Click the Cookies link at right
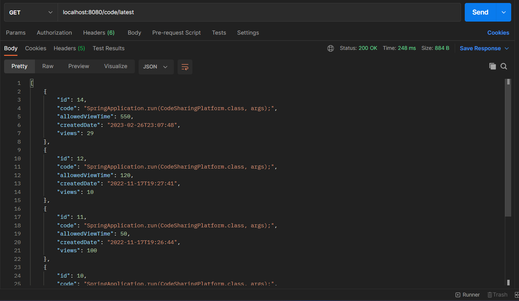Viewport: 519px width, 301px height. [498, 33]
